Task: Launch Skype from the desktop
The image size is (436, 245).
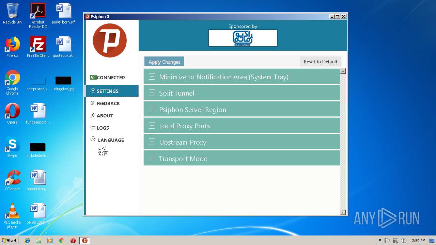Action: 12,147
